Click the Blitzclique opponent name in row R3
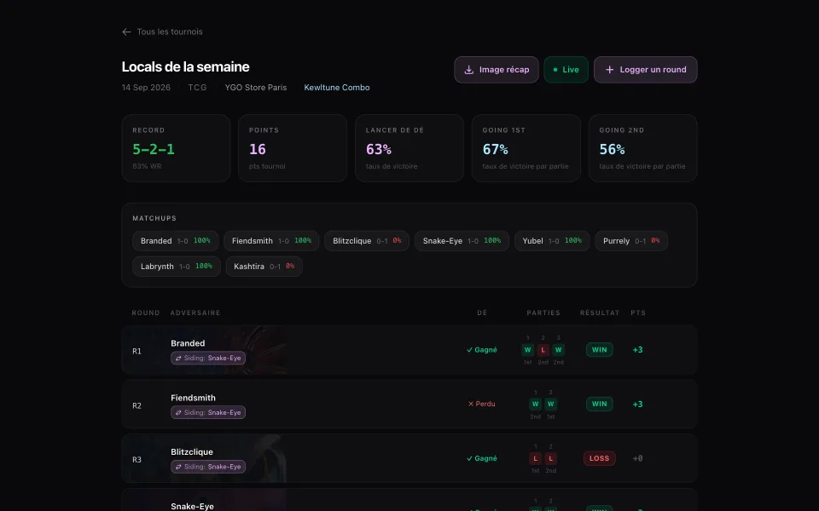819x511 pixels. pyautogui.click(x=192, y=452)
